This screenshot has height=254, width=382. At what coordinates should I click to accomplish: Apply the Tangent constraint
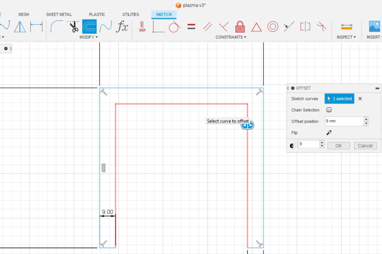tap(175, 27)
